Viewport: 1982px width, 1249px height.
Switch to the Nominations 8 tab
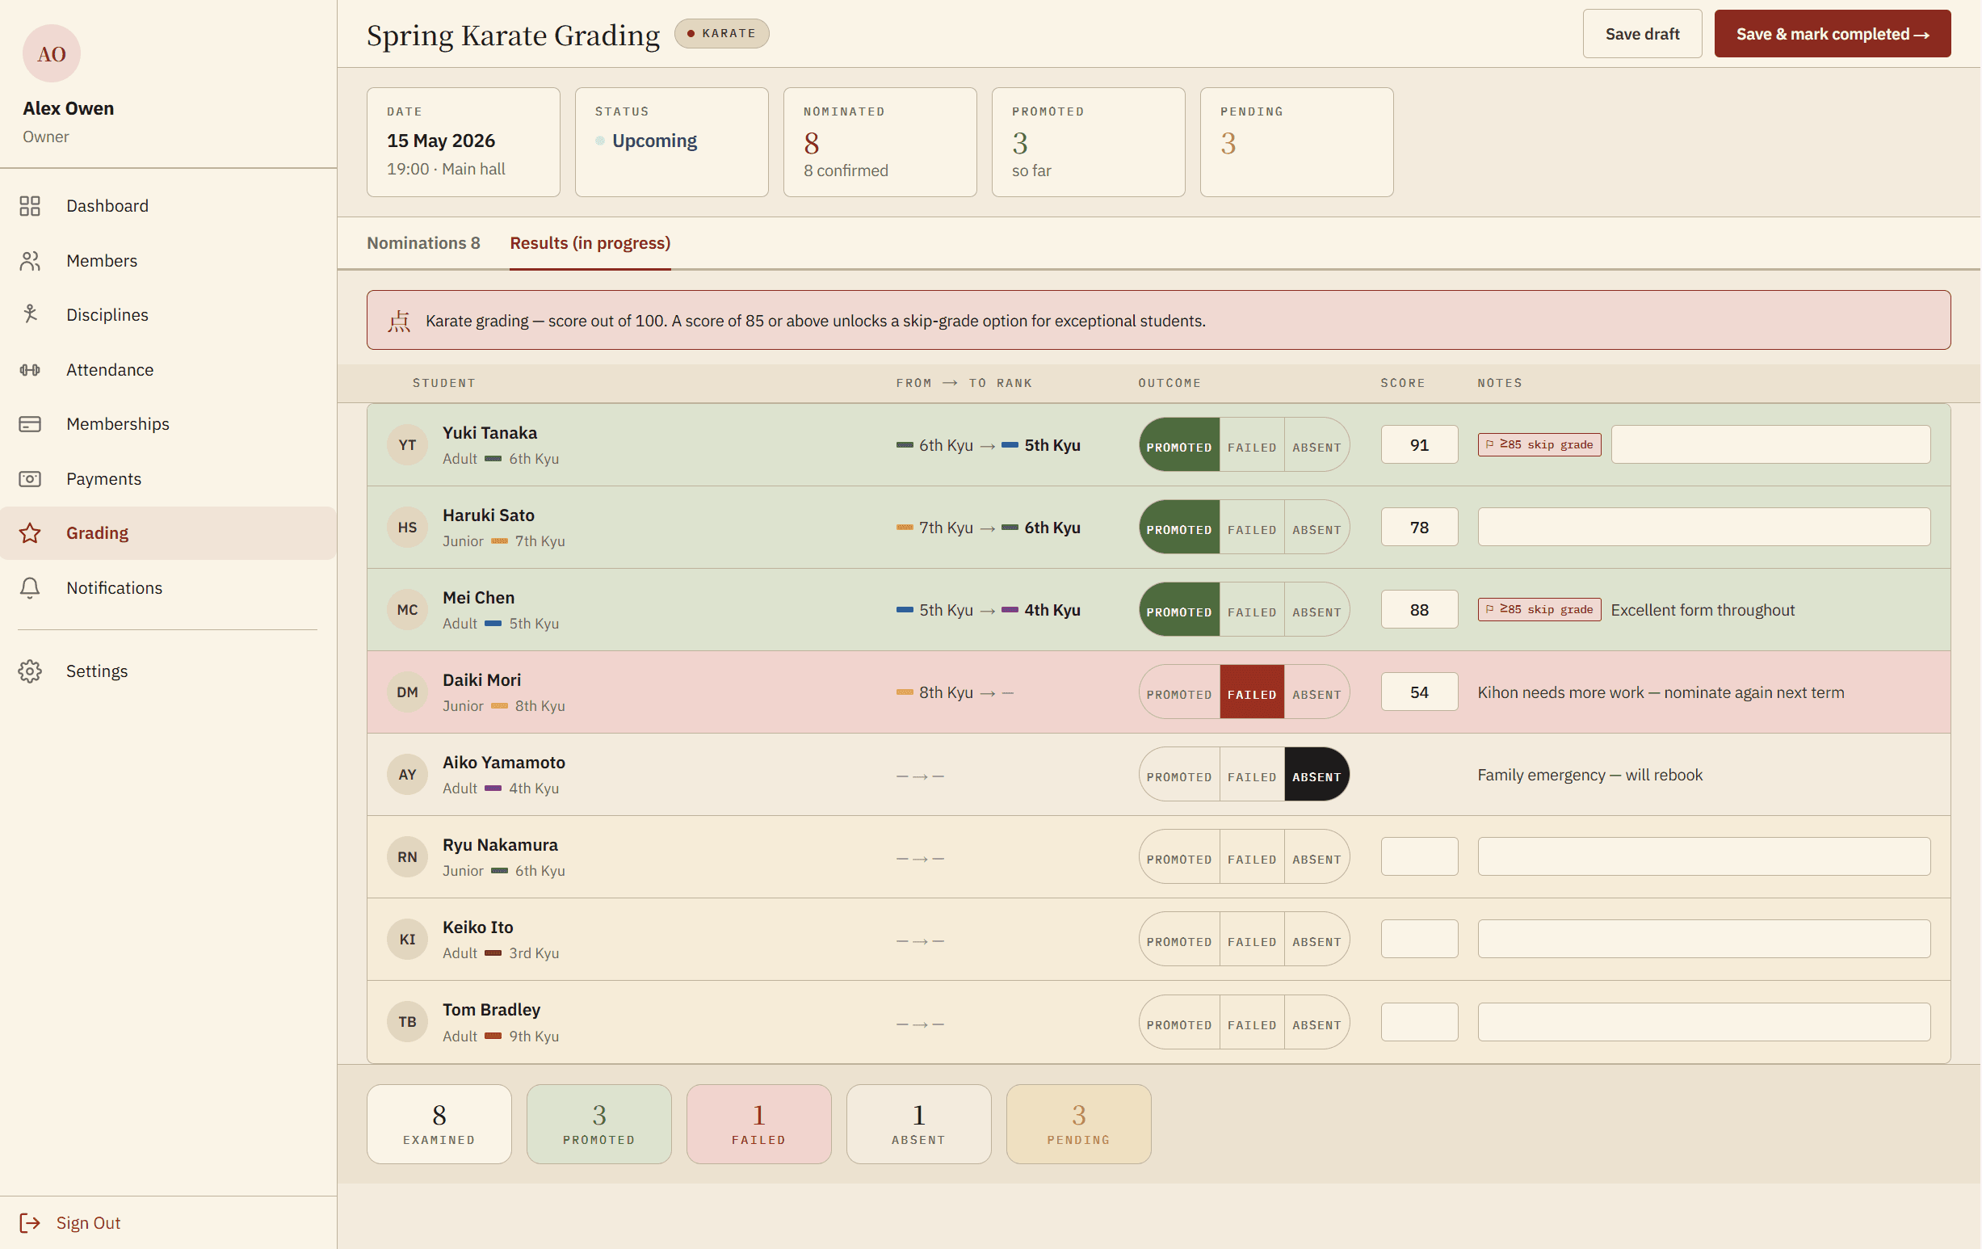423,243
